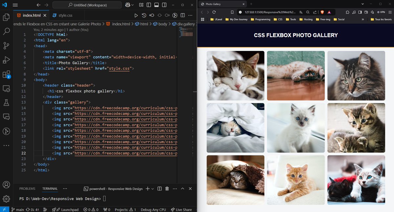
Task: Open the Remote Explorer icon in activity bar
Action: point(6,89)
